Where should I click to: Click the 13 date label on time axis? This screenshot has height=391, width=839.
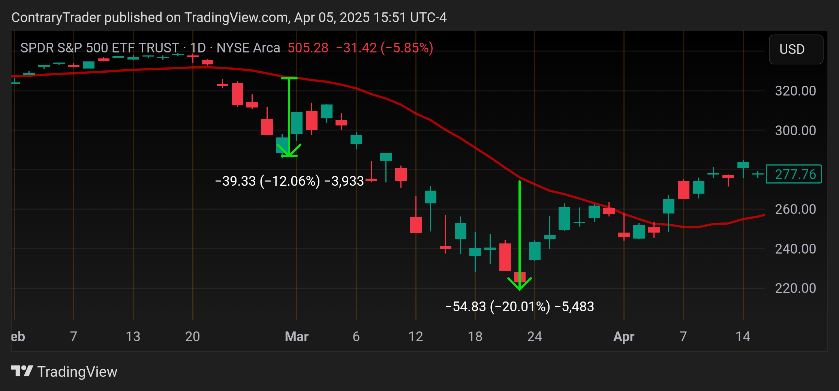[x=133, y=337]
